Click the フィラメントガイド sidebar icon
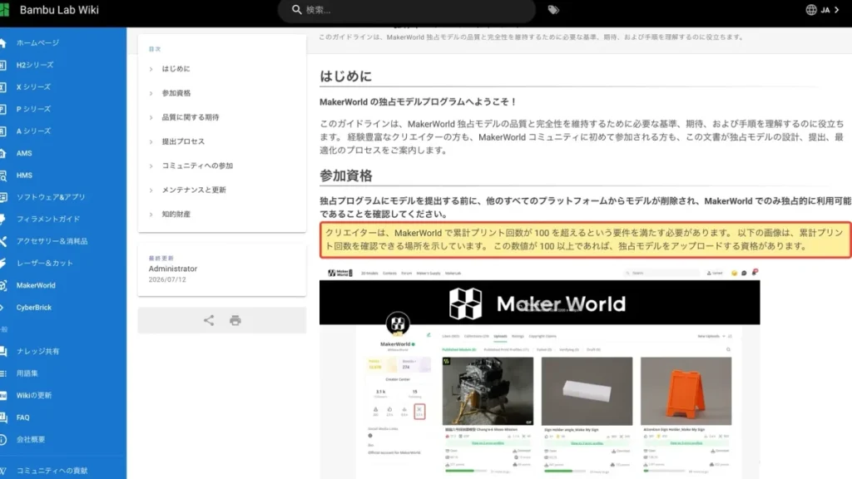The width and height of the screenshot is (852, 479). pos(2,219)
